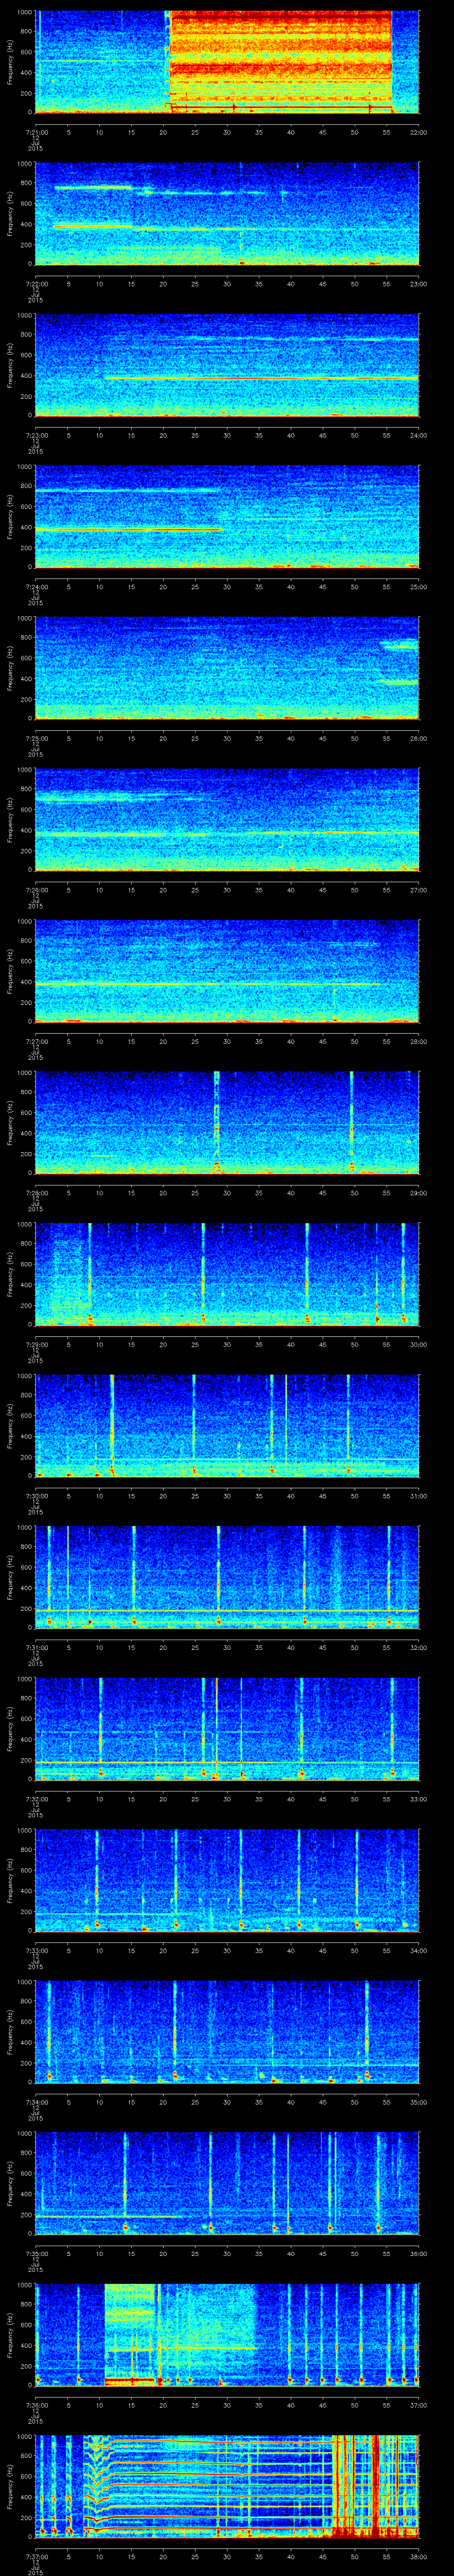Click the spectrogram panel starting at 7:35:00
The image size is (454, 2576).
click(x=227, y=2183)
